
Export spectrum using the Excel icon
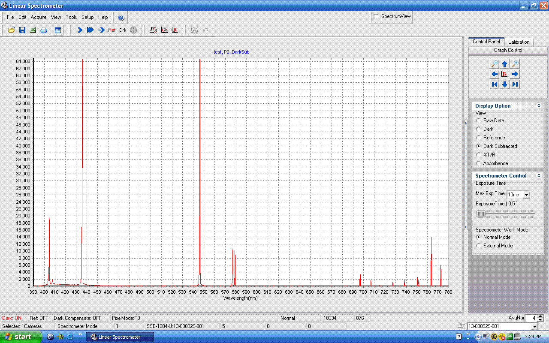tap(33, 30)
